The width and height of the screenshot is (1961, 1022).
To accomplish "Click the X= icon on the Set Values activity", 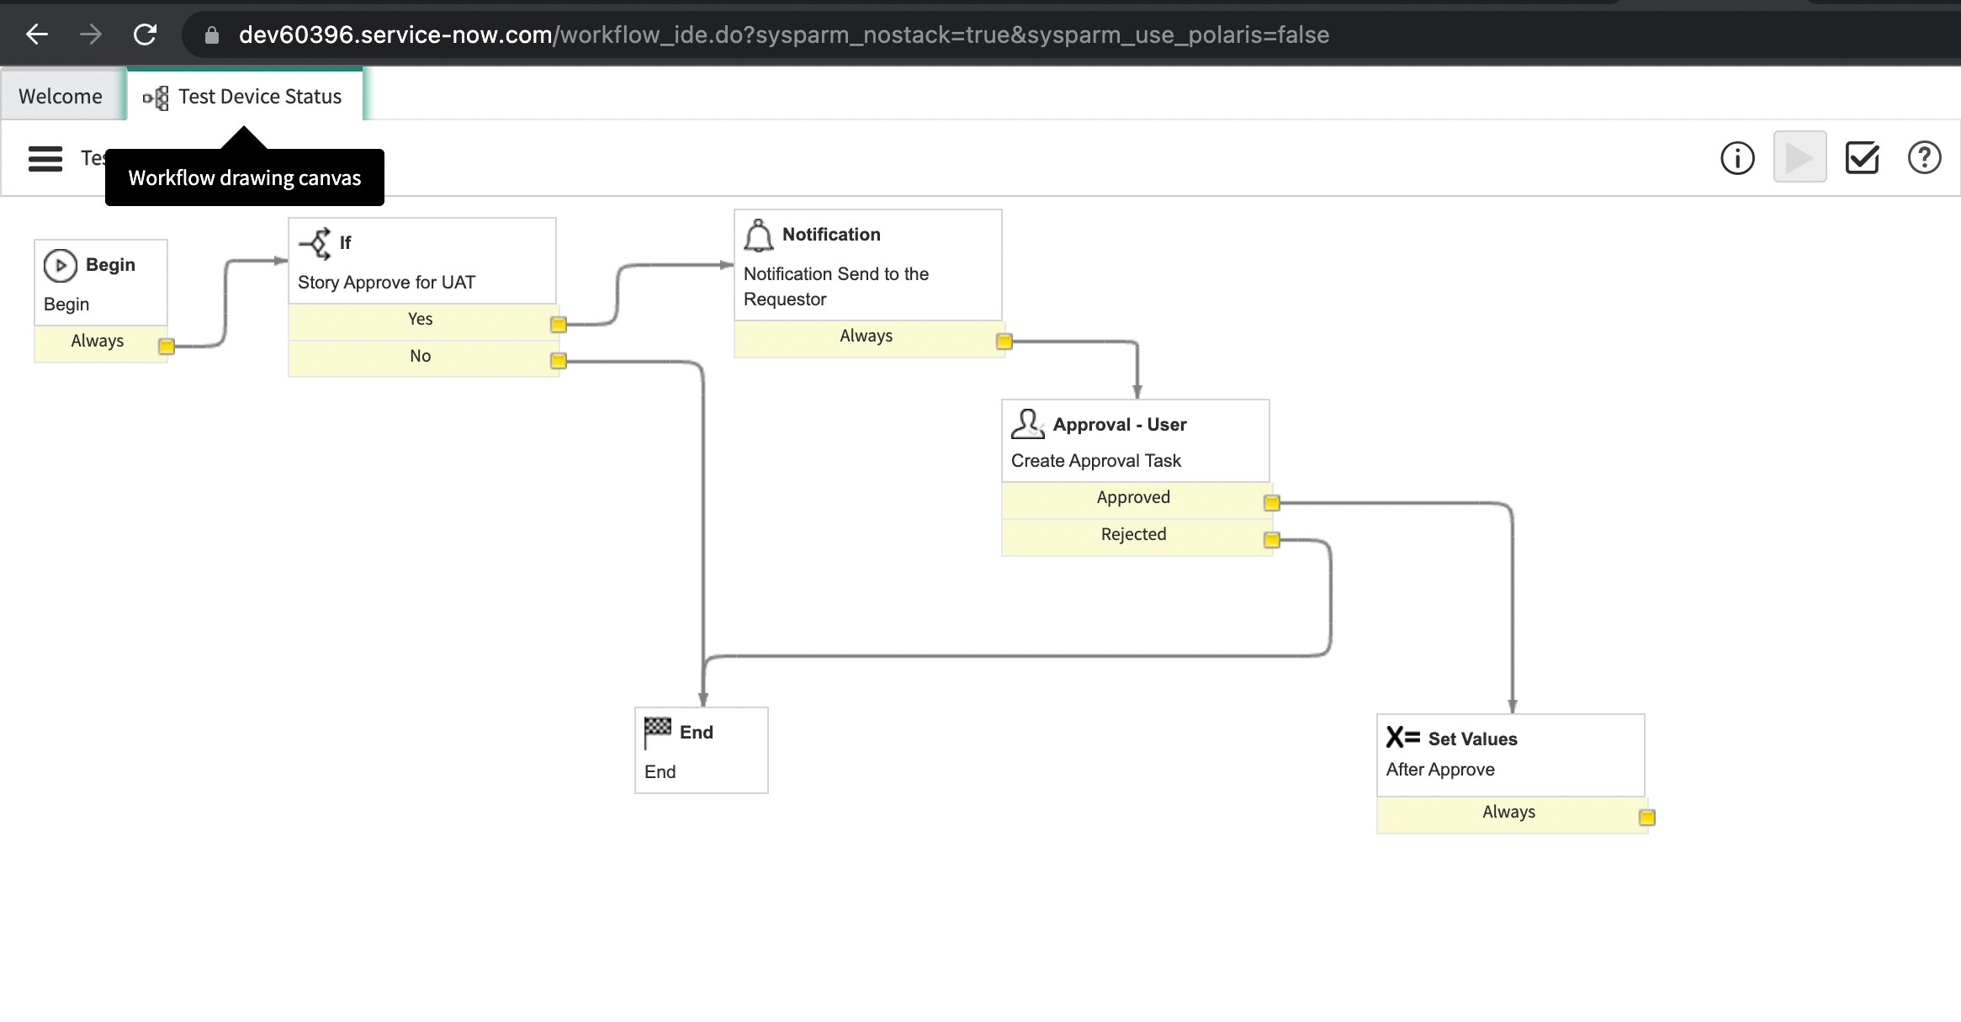I will [1401, 738].
